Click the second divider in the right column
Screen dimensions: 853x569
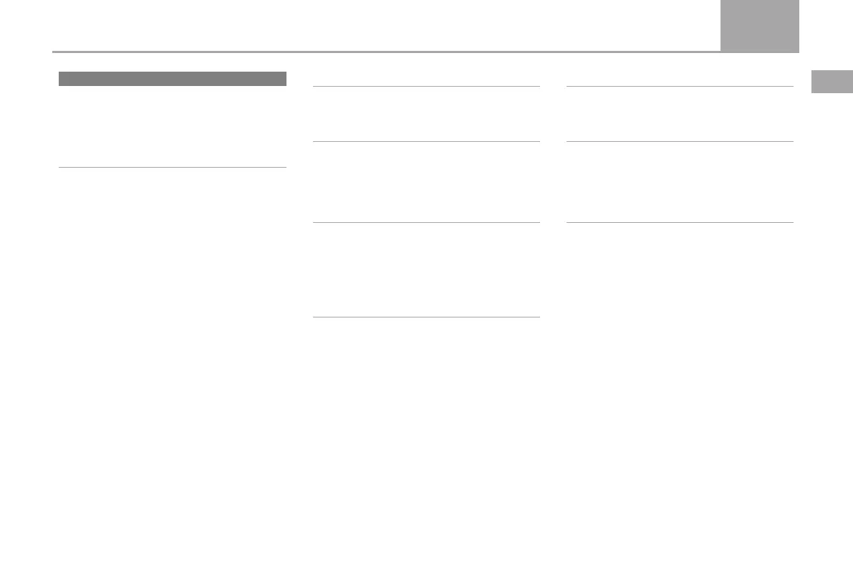(x=680, y=142)
